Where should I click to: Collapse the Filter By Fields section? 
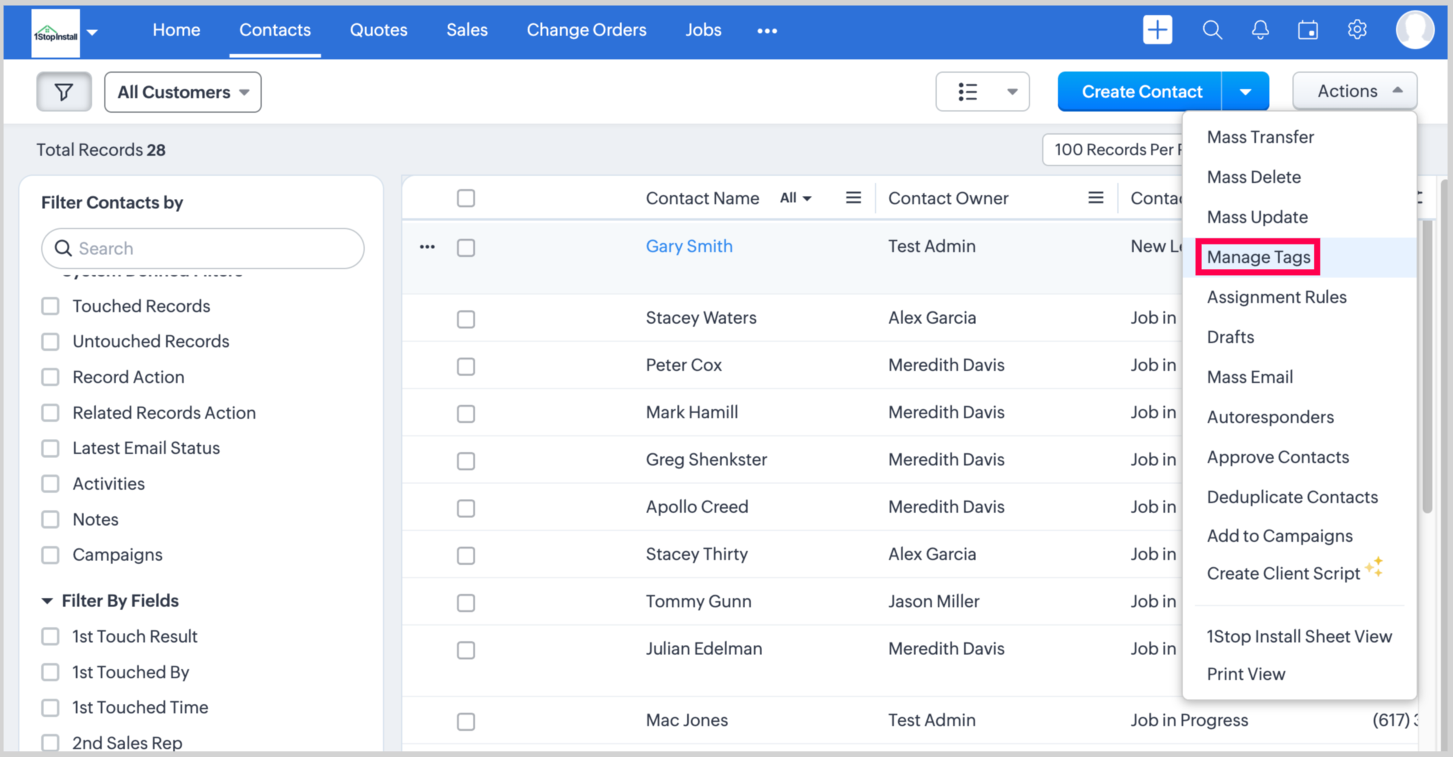(47, 601)
